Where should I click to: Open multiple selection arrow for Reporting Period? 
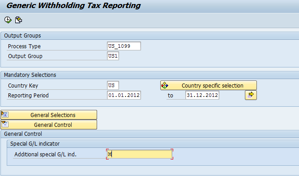pyautogui.click(x=251, y=95)
